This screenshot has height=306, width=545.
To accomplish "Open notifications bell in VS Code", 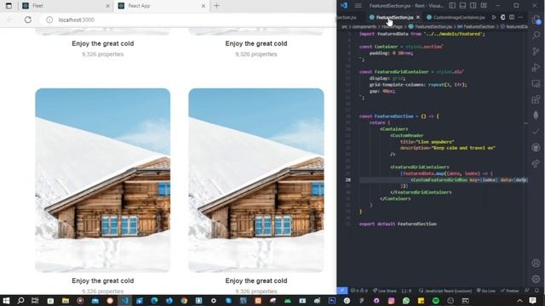I will (537, 291).
